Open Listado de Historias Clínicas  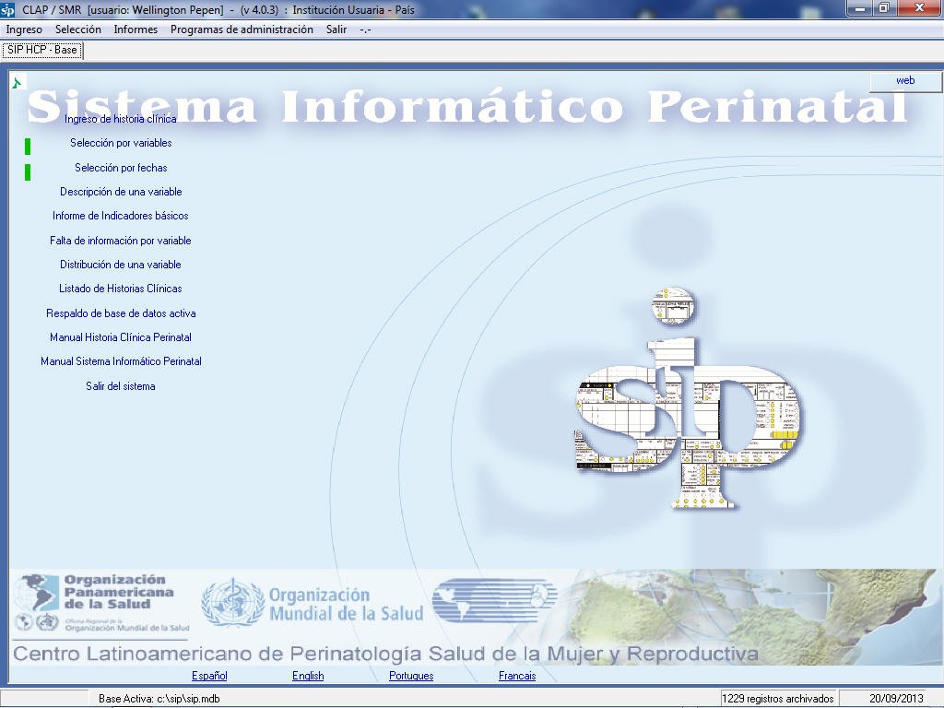coord(121,289)
